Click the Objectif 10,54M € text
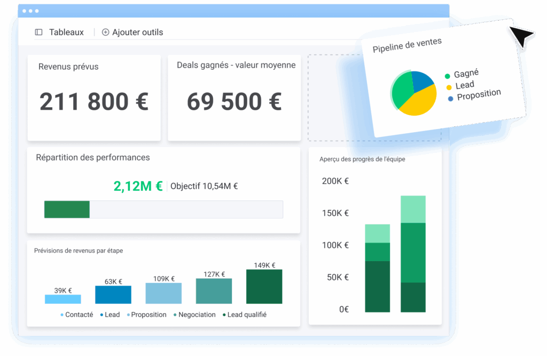Viewport: 547px width, 356px height. click(x=204, y=186)
